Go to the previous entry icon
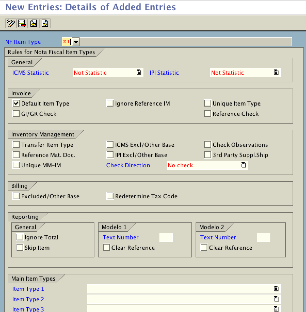 click(34, 23)
